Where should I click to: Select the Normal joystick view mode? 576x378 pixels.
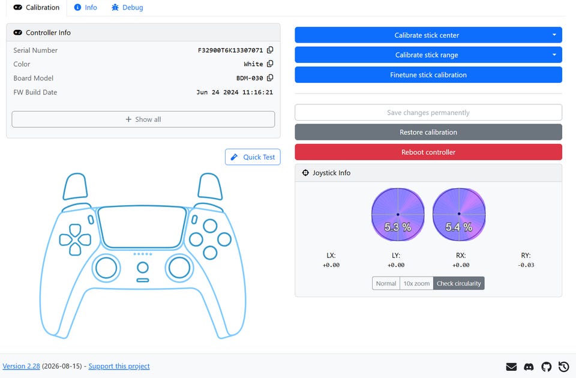pos(386,283)
